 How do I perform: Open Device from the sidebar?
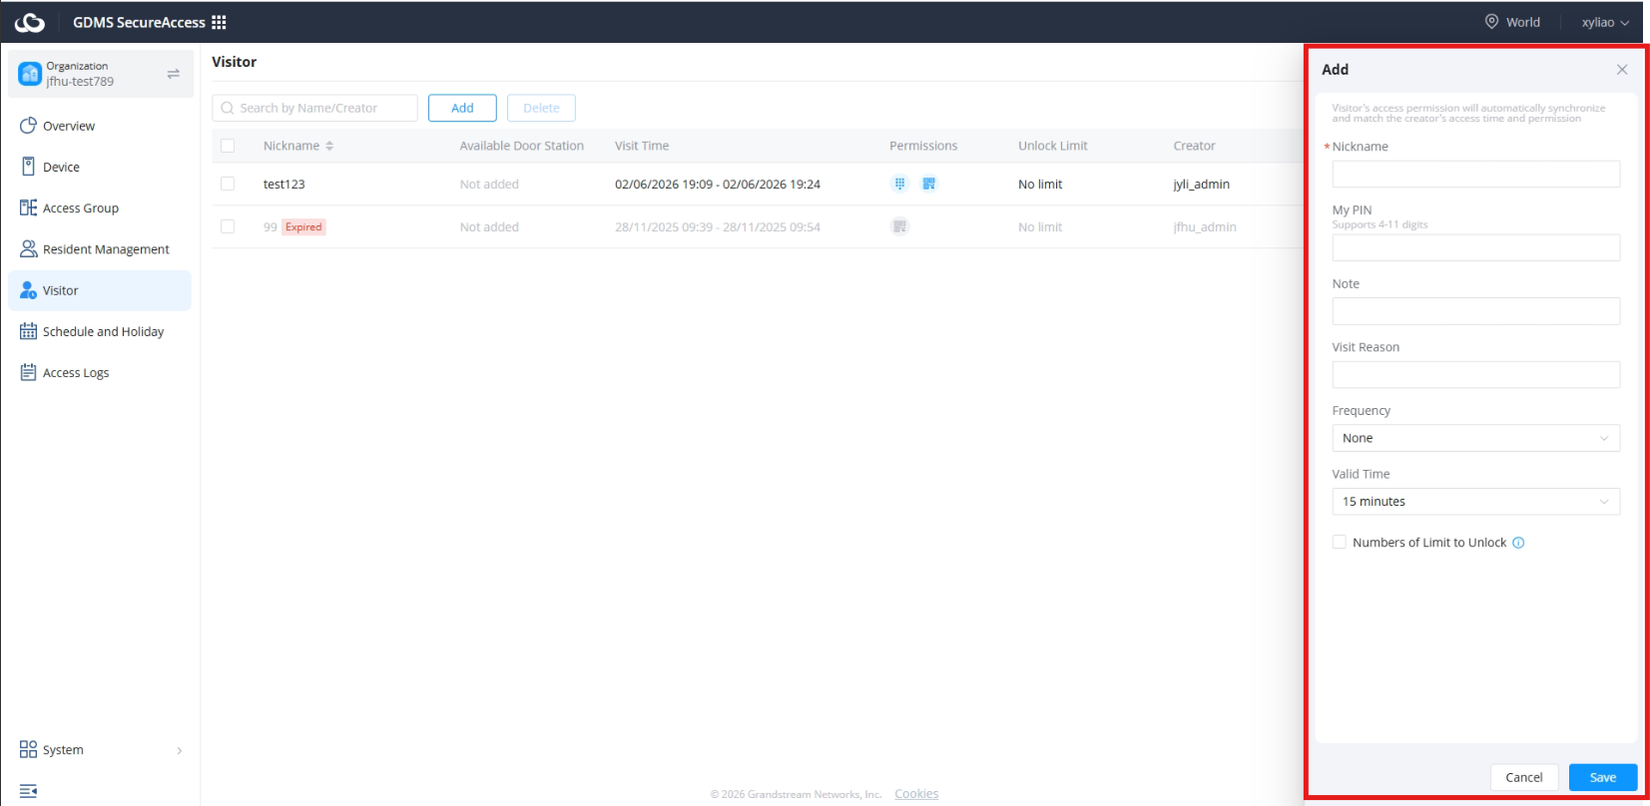[100, 167]
